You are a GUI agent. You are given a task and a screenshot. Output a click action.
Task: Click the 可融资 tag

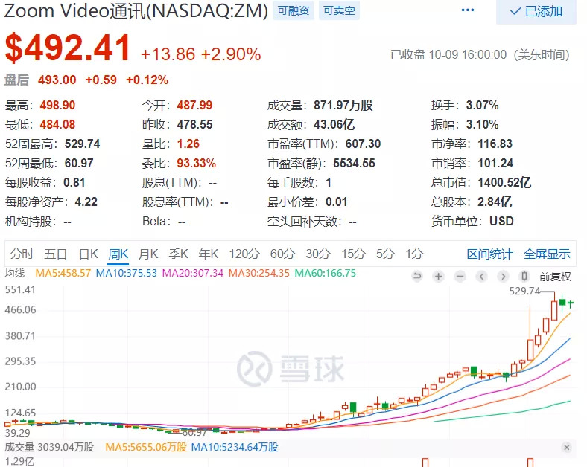point(293,10)
